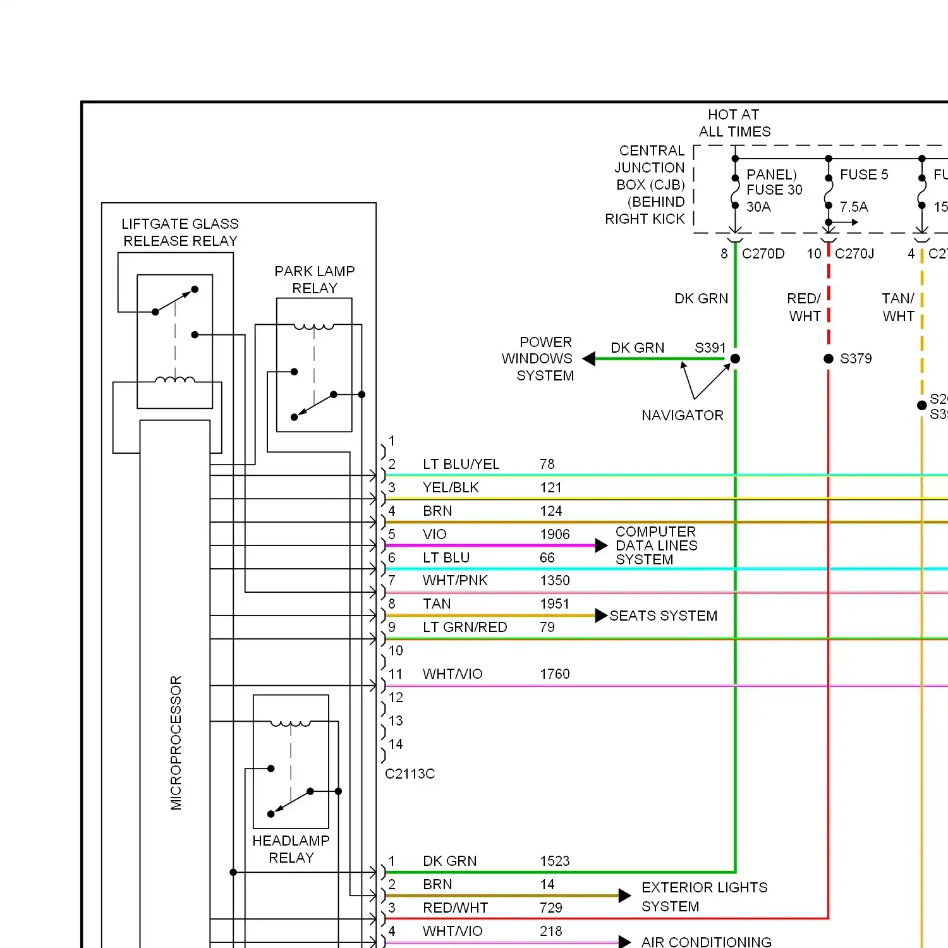The image size is (948, 948).
Task: Click the TAN/WHT wire label
Action: coord(898,308)
